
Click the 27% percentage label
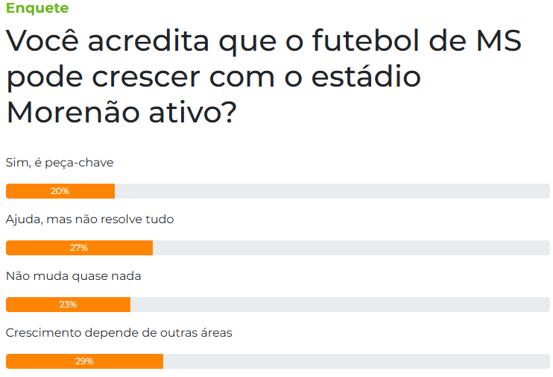(79, 248)
